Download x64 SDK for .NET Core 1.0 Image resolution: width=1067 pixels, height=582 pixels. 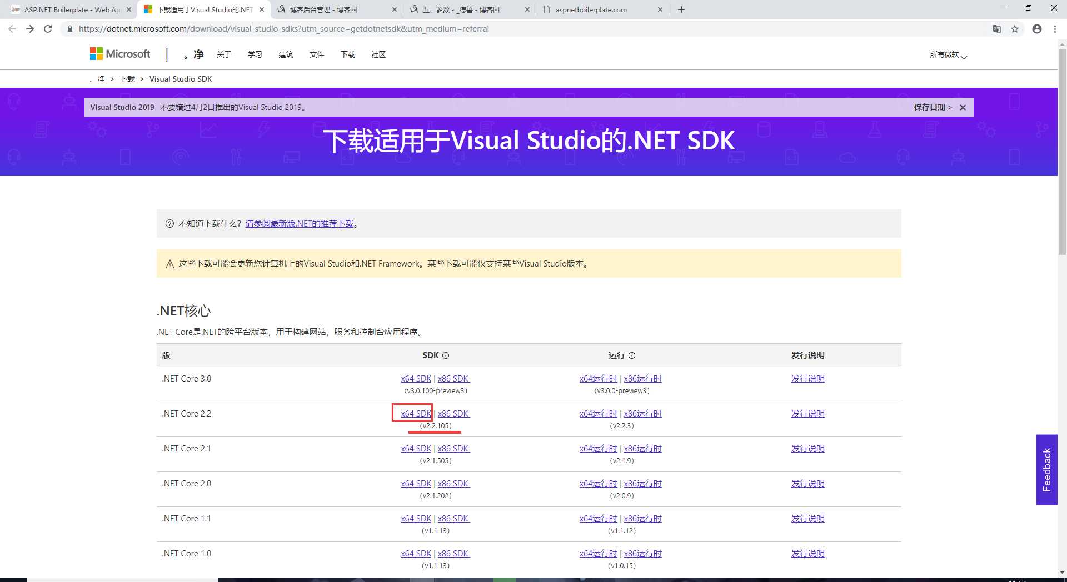(416, 554)
